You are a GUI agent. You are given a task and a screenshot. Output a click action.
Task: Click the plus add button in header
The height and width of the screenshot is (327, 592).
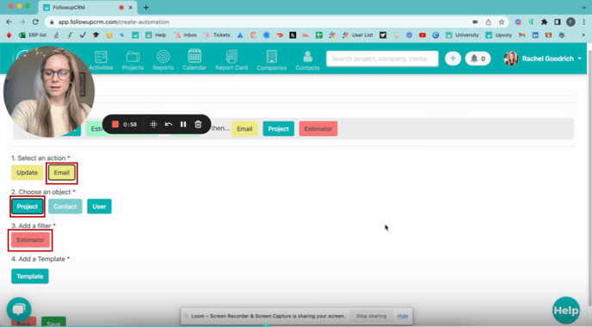tap(453, 59)
